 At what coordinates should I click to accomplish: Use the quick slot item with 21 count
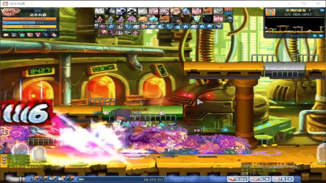tap(175, 11)
